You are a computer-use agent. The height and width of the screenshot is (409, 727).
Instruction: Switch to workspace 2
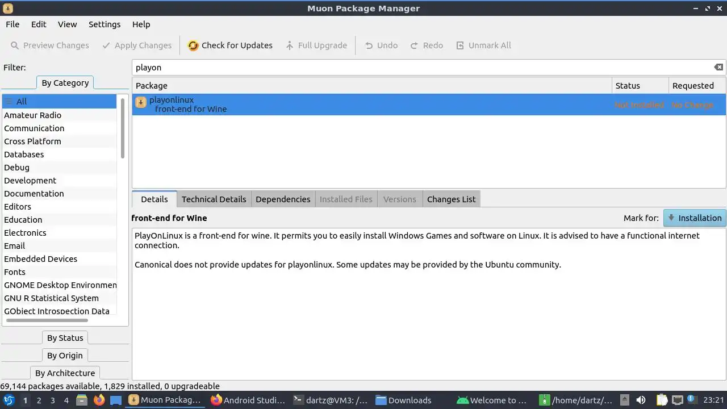pos(39,400)
